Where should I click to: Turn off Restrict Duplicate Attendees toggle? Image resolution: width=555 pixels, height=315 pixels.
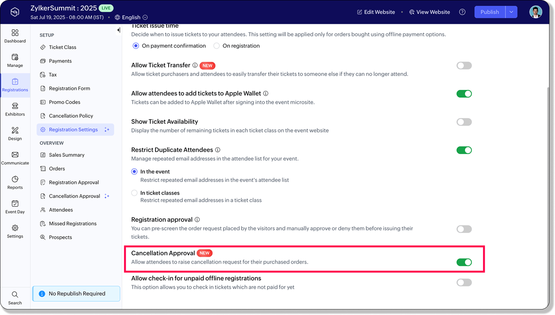(464, 150)
